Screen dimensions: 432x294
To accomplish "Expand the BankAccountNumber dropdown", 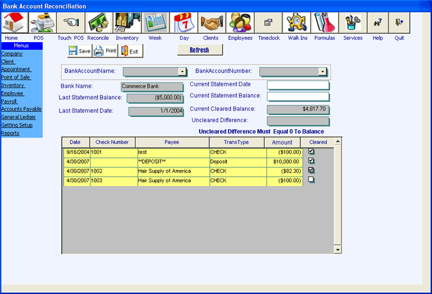I will [x=323, y=72].
